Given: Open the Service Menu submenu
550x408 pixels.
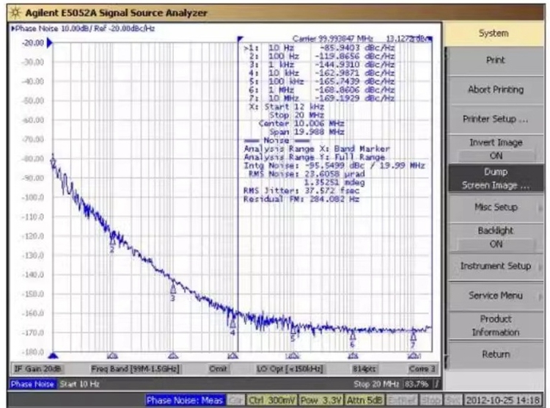Looking at the screenshot, I should tap(495, 296).
